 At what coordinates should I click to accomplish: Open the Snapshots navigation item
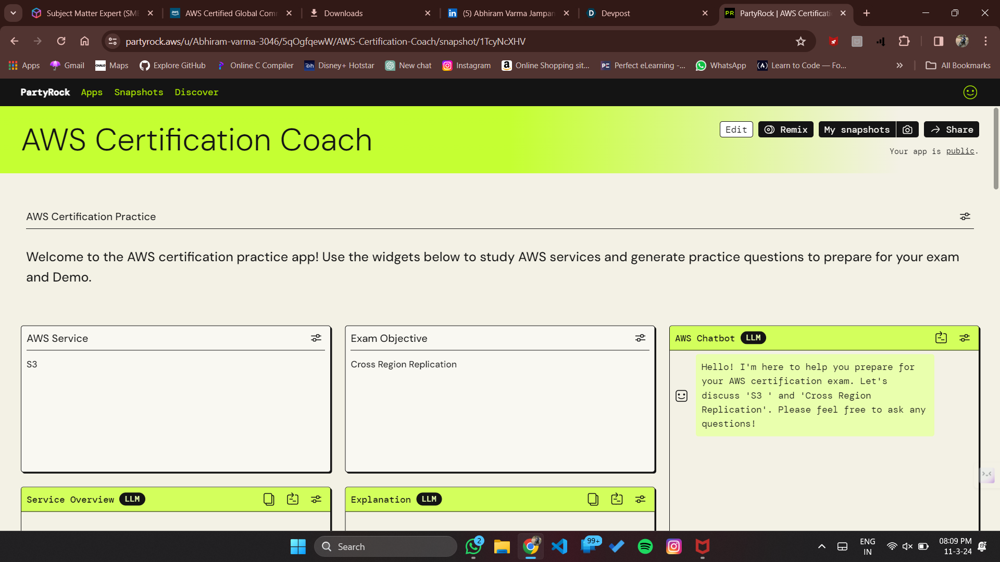pos(139,93)
